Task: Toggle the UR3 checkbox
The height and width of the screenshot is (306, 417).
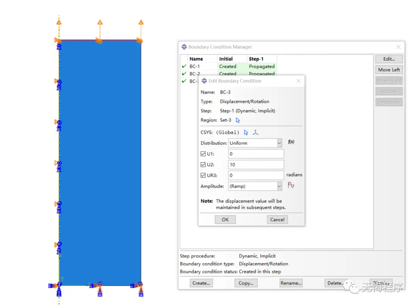Action: coord(203,175)
